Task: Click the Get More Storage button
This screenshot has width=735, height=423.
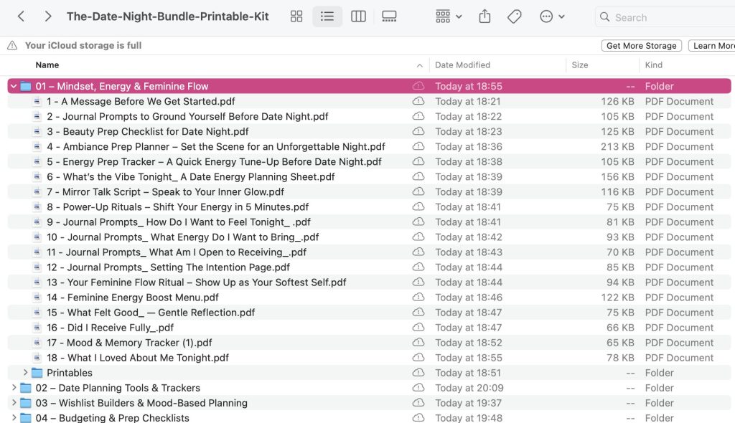Action: [641, 46]
